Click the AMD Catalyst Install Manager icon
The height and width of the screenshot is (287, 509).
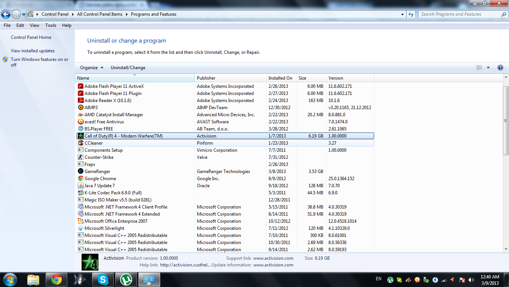pyautogui.click(x=80, y=115)
